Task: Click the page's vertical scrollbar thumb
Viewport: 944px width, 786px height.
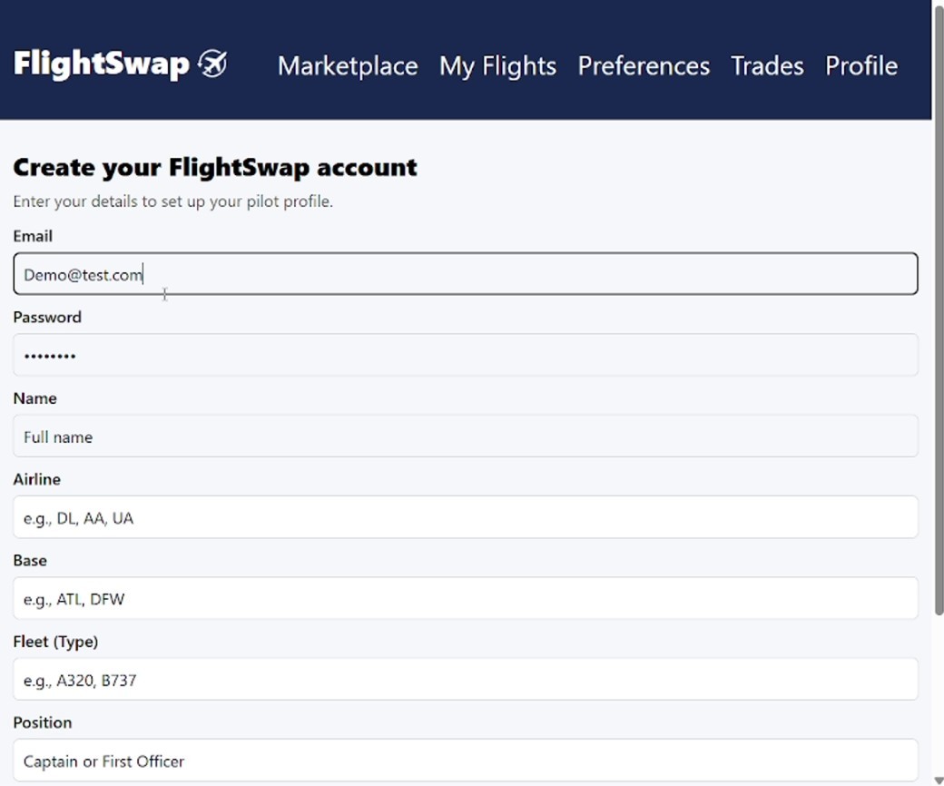Action: [939, 309]
